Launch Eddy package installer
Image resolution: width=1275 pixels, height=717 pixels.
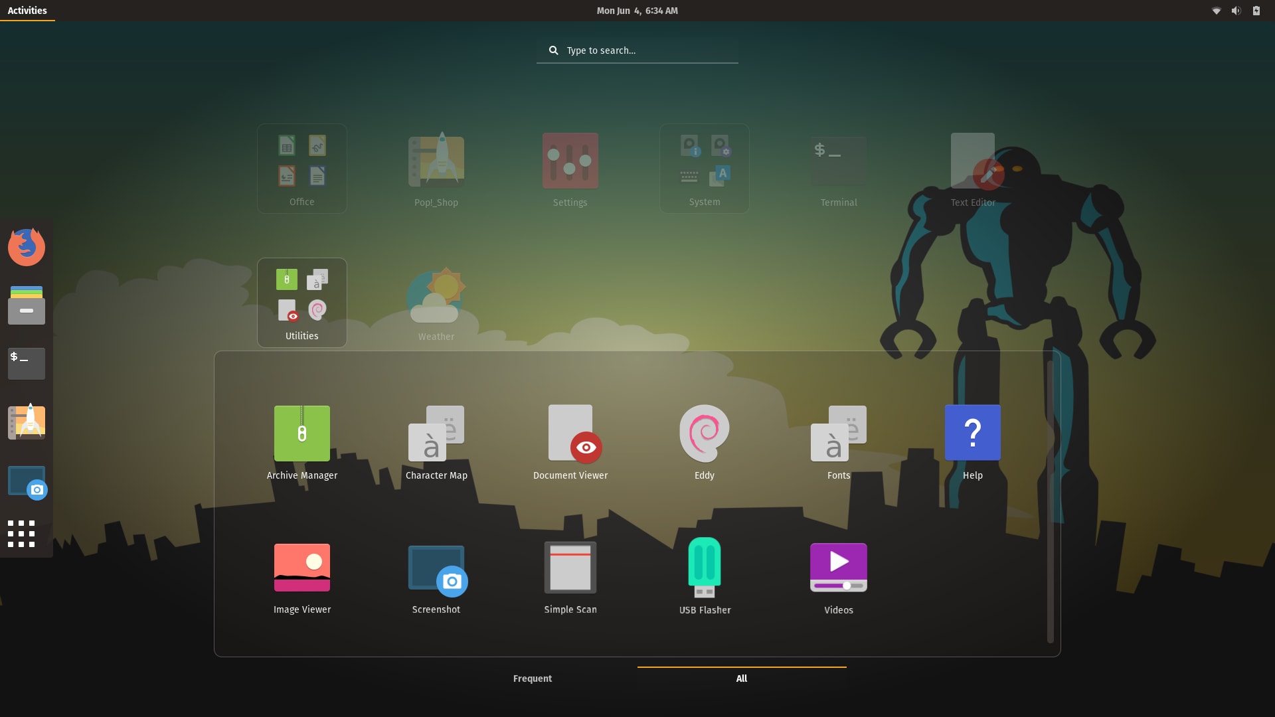(704, 434)
